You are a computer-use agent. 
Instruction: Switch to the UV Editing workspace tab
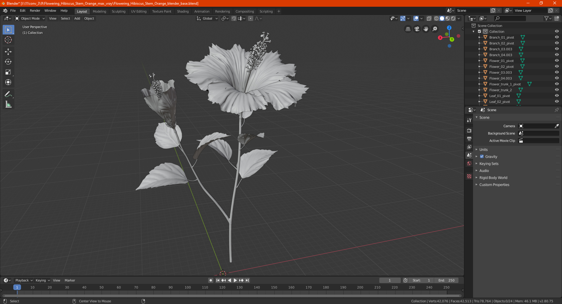coord(139,11)
